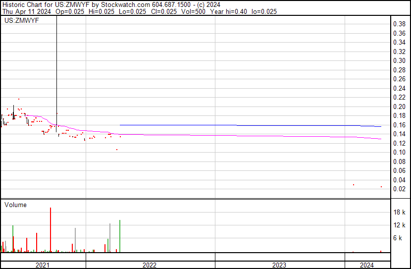Click the 18 k volume axis label
411x269 pixels.
(399, 212)
